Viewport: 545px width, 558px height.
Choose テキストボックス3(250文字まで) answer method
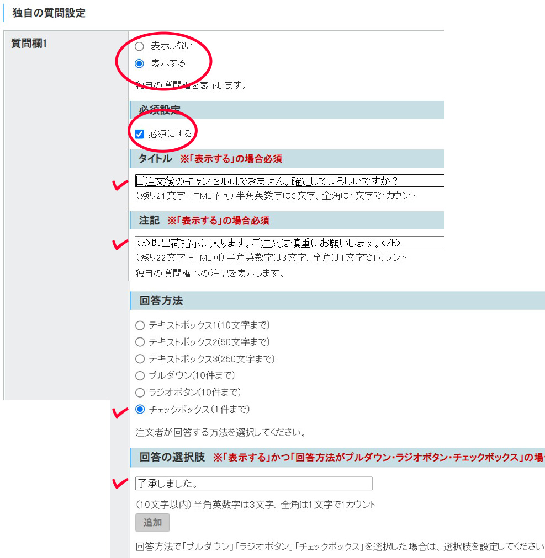tap(140, 359)
